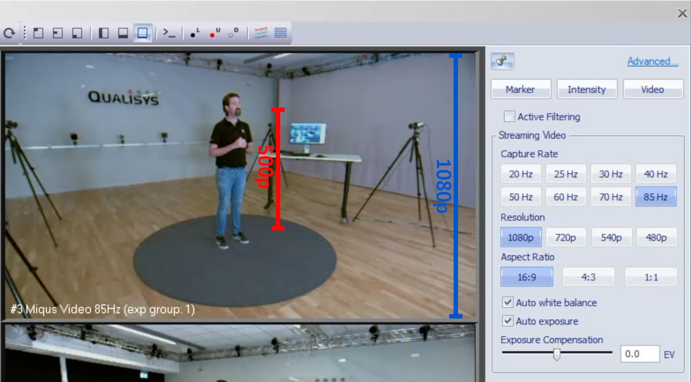The height and width of the screenshot is (382, 691).
Task: Select the bottom-left corner layout icon
Action: click(77, 33)
